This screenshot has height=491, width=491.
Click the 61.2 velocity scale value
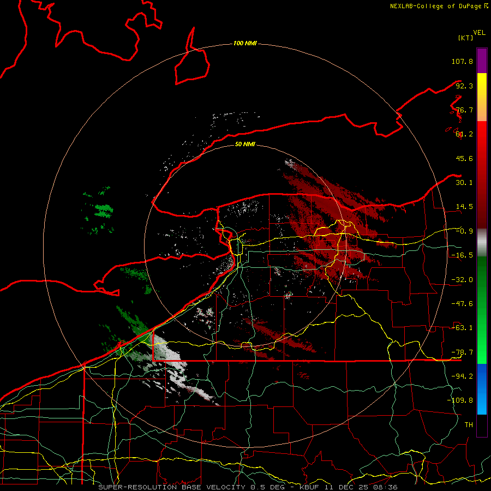click(x=464, y=134)
